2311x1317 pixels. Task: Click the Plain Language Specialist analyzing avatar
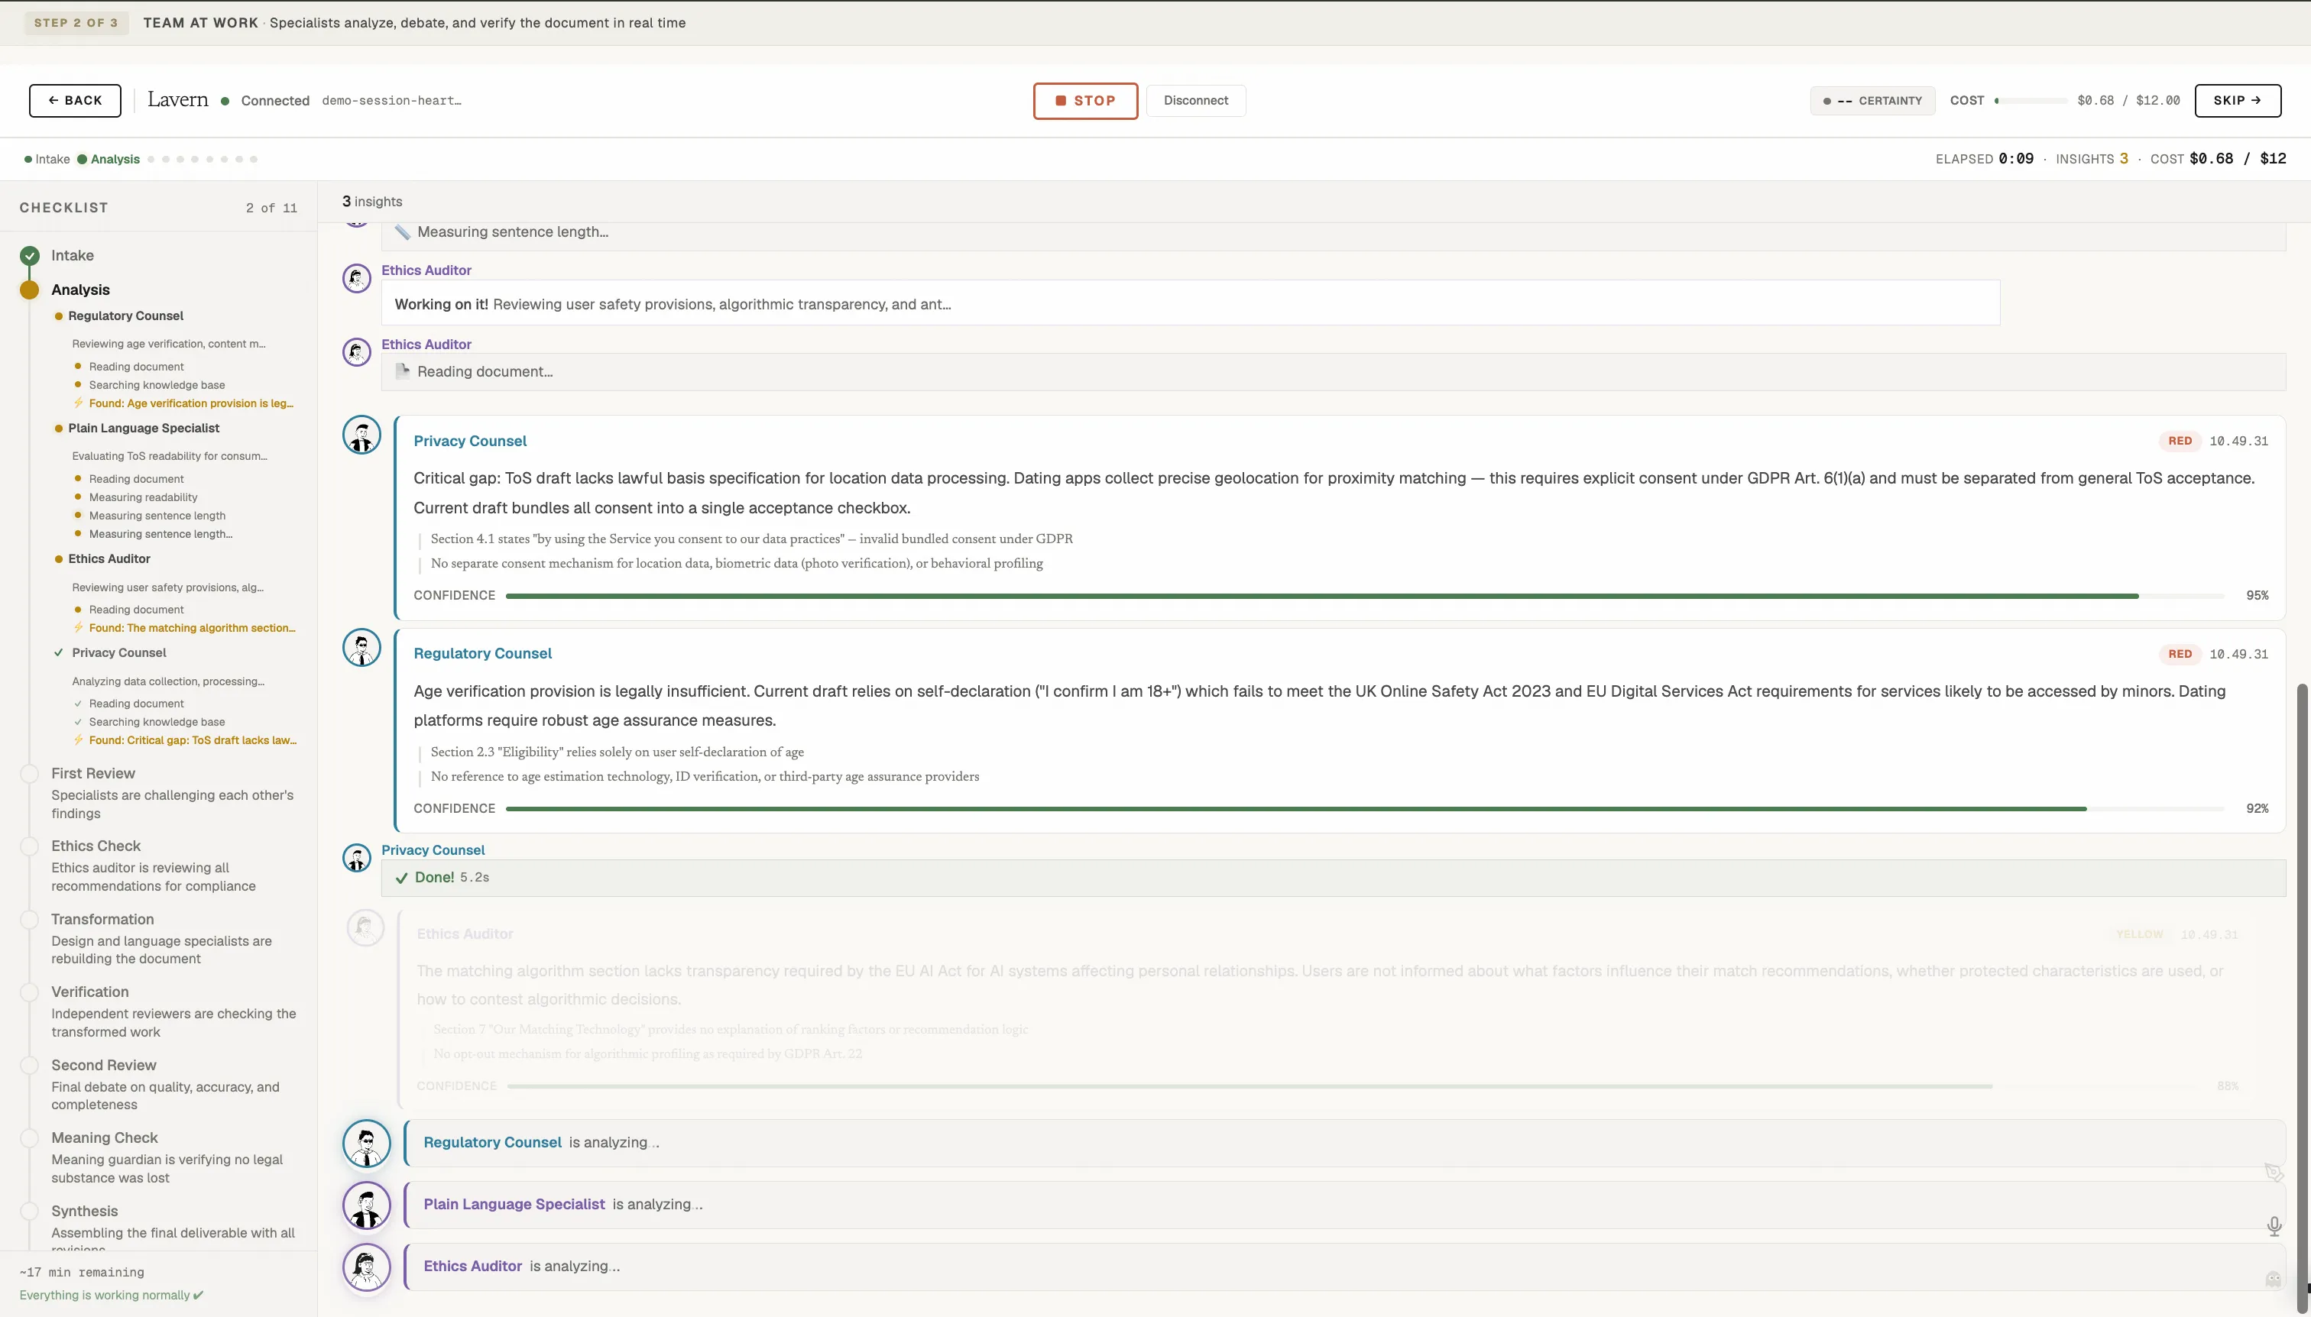click(367, 1205)
